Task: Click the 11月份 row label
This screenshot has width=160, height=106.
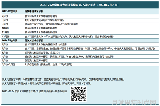Action: click(6, 32)
